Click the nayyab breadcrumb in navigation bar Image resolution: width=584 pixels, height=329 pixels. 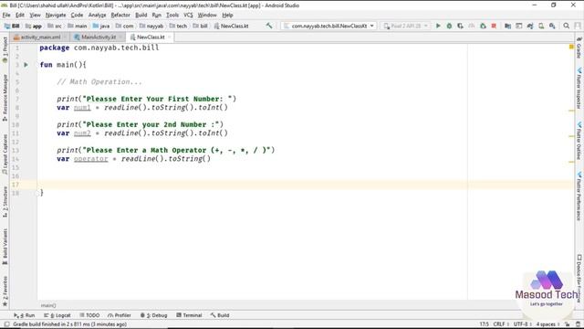[151, 27]
